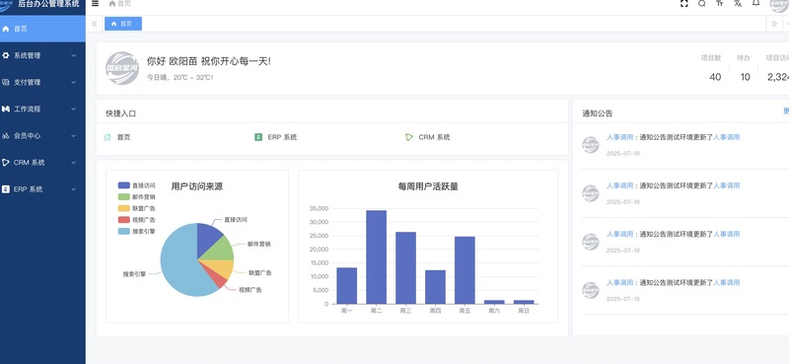Click the 系统管理 gear icon in the sidebar

coord(6,55)
